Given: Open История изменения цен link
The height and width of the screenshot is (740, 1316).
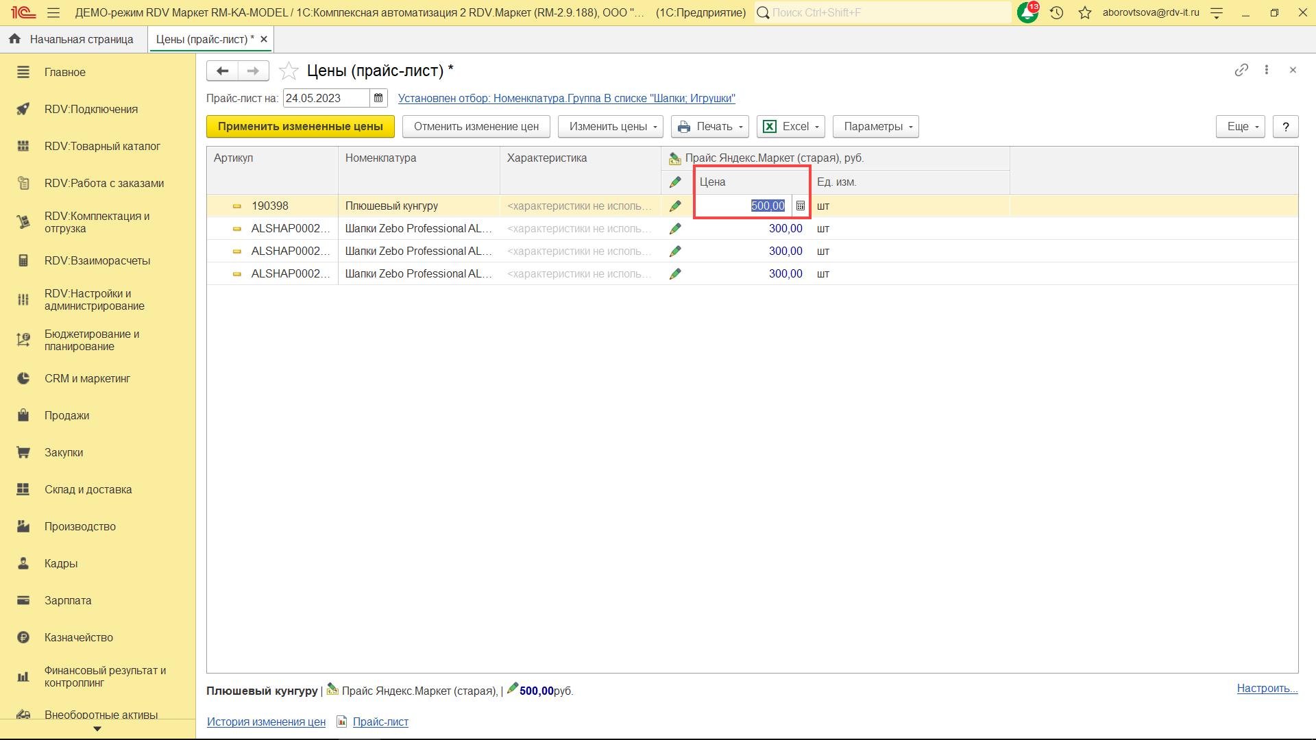Looking at the screenshot, I should 266,721.
